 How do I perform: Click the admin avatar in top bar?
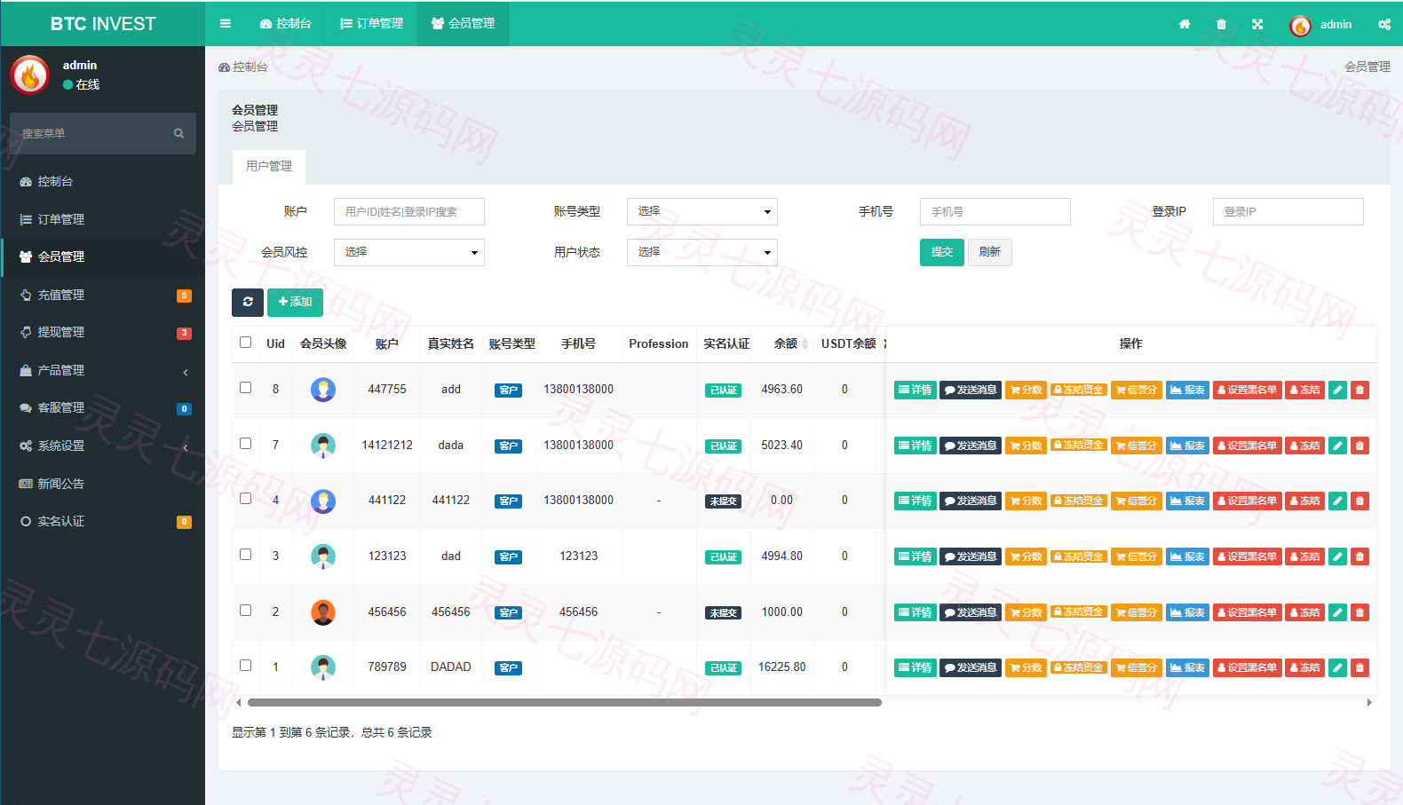tap(1300, 26)
